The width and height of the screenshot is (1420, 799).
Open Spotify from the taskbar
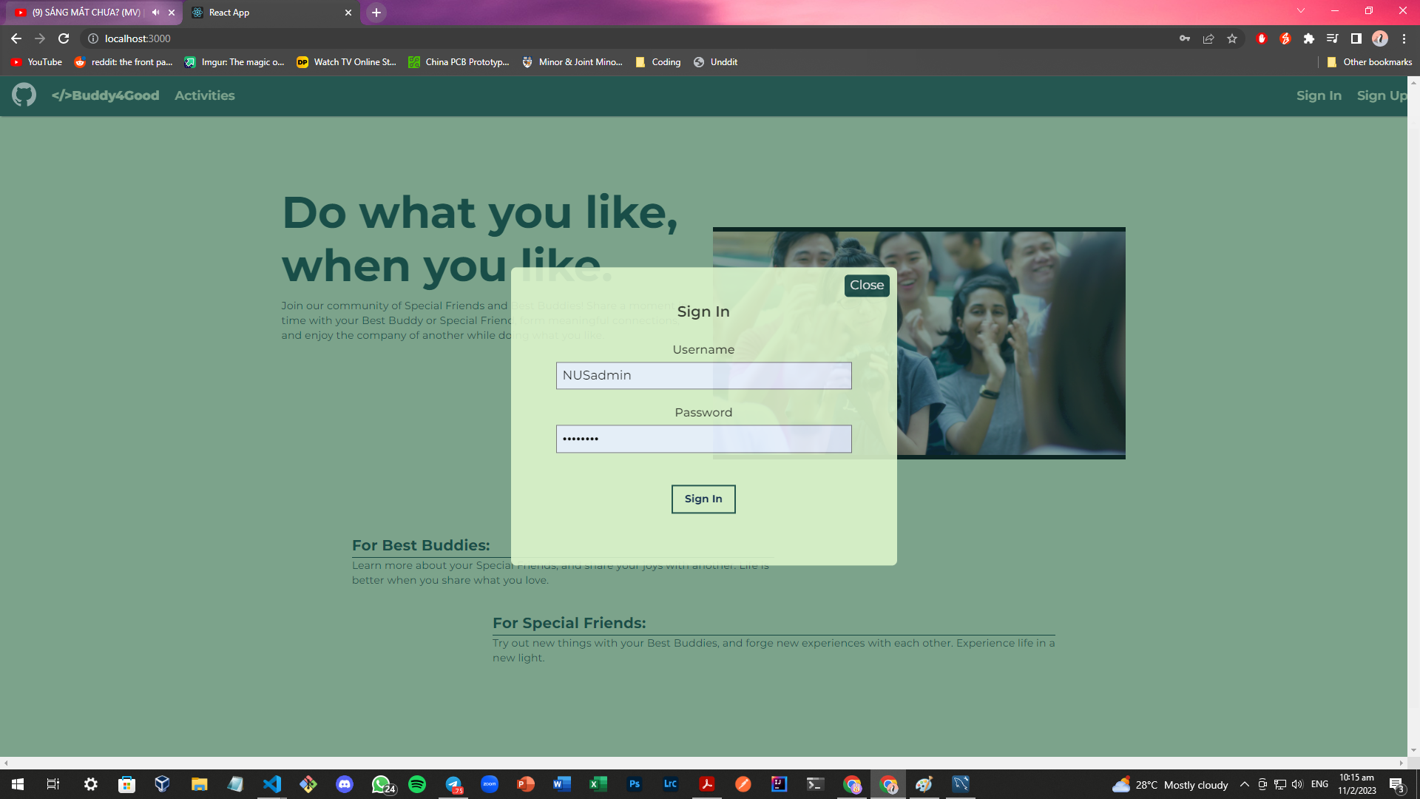point(417,784)
